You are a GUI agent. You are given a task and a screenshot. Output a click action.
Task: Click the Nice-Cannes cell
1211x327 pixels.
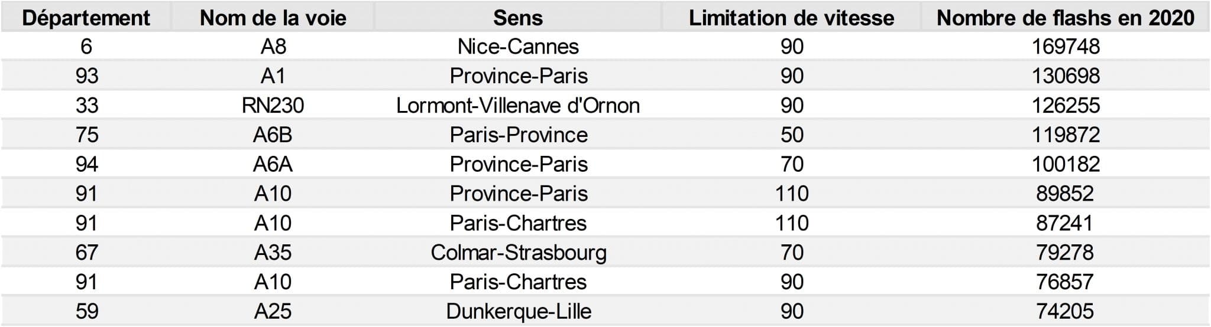coord(518,47)
